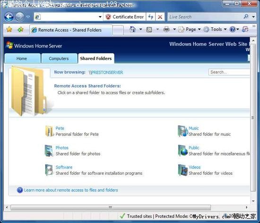260x223 pixels.
Task: Click the horizontal scrollbar thumb
Action: [111, 207]
